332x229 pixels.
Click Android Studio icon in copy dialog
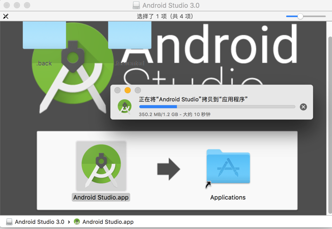pyautogui.click(x=125, y=107)
